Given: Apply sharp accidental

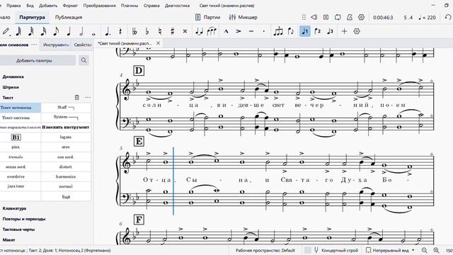Looking at the screenshot, I should (173, 31).
